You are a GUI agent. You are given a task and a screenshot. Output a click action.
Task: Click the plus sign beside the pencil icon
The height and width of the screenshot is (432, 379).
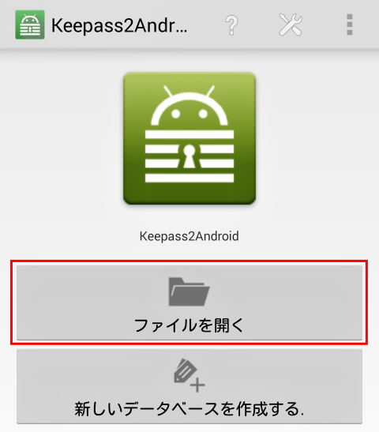(197, 385)
